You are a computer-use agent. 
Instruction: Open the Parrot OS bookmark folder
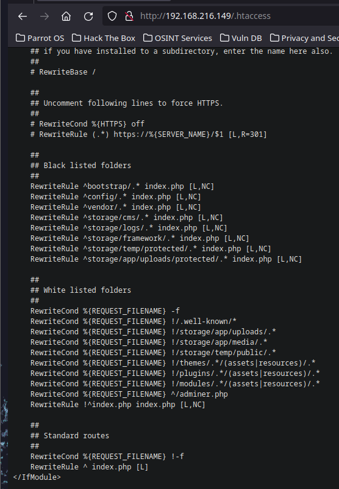(x=40, y=38)
